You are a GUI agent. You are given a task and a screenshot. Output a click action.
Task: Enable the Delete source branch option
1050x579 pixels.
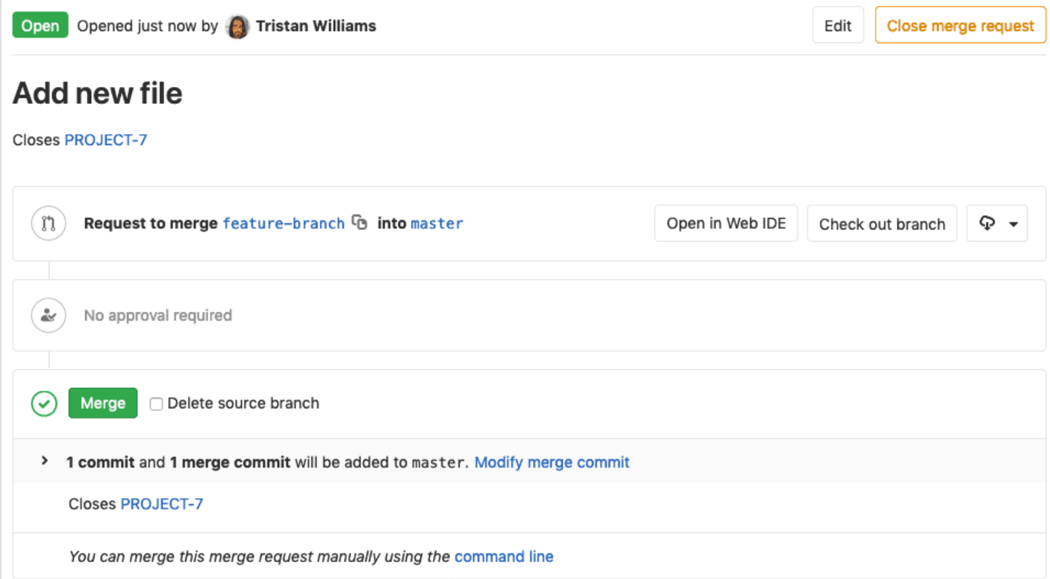click(156, 404)
